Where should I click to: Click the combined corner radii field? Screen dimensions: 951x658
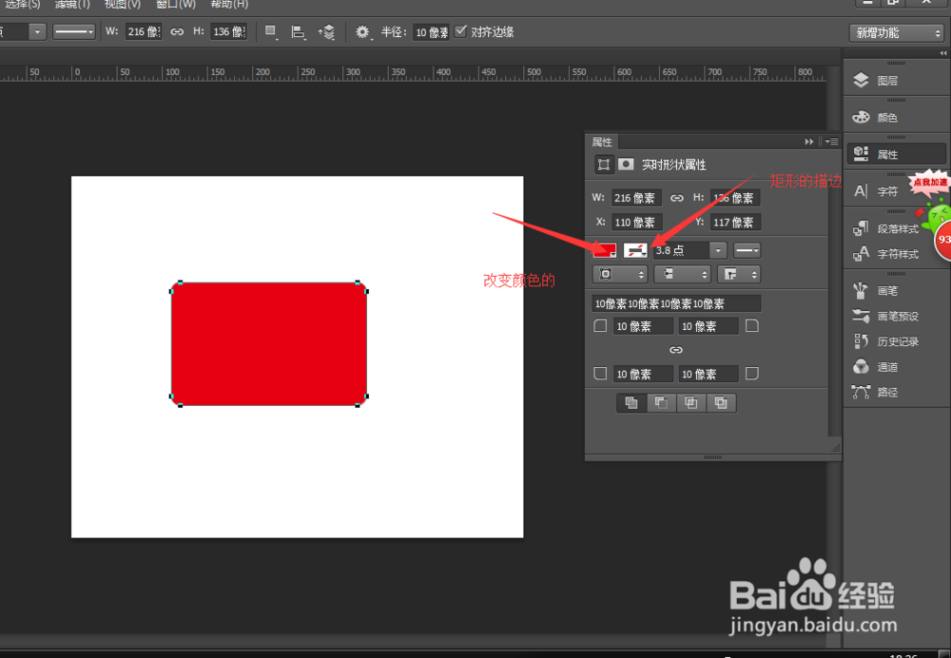coord(676,303)
